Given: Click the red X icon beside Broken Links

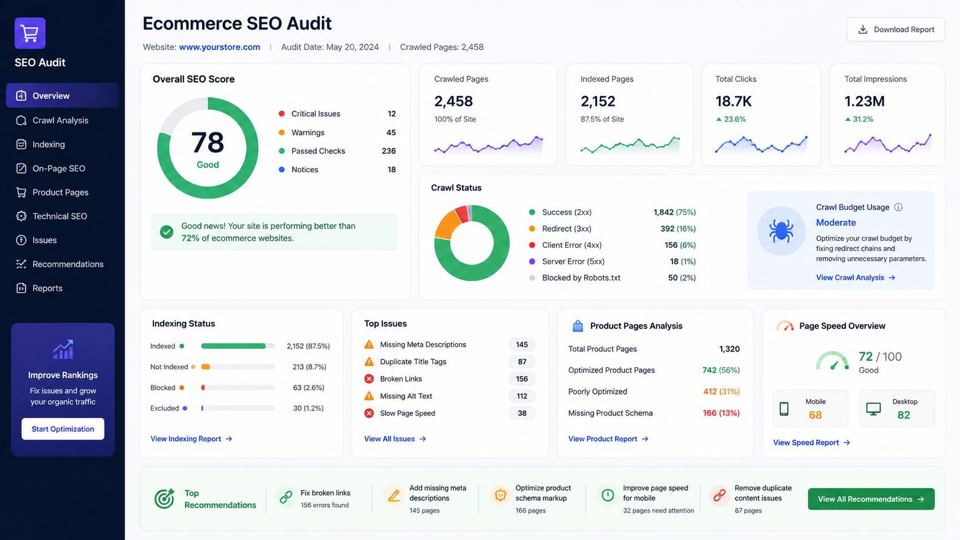Looking at the screenshot, I should 369,379.
